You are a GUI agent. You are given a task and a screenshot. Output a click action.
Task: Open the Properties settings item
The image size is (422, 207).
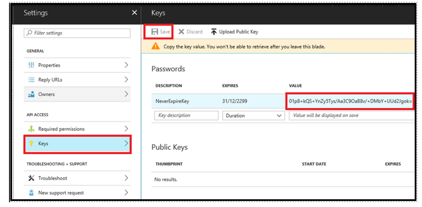click(77, 65)
